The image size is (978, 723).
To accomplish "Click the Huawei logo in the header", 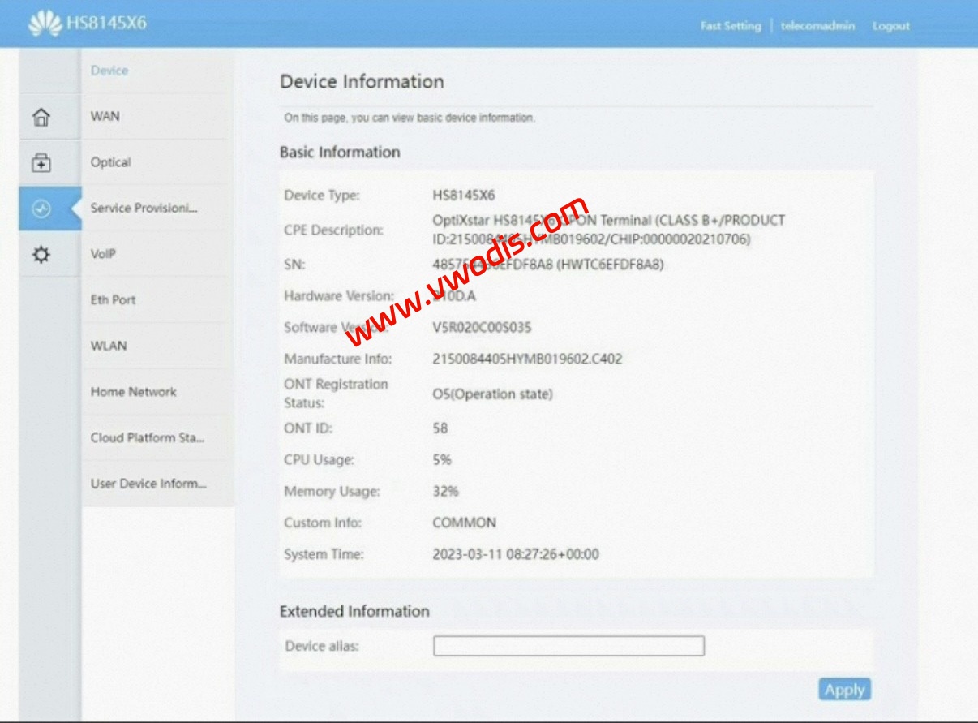I will [45, 24].
